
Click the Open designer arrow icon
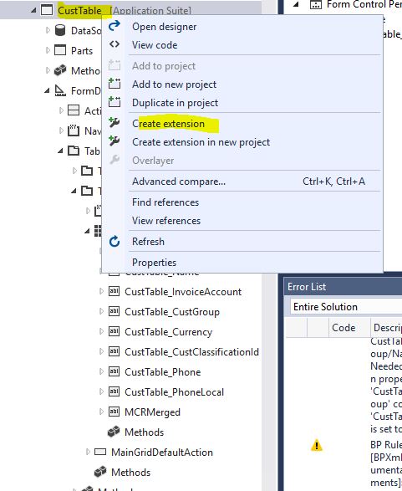(114, 26)
